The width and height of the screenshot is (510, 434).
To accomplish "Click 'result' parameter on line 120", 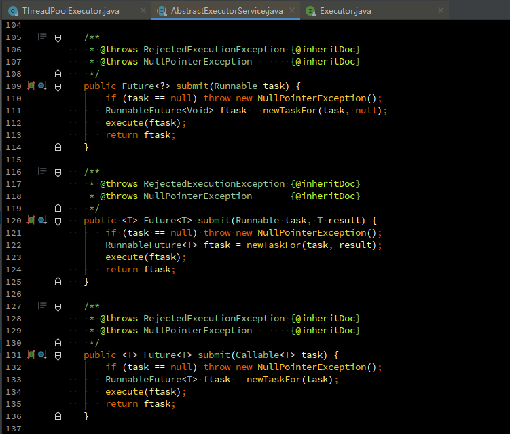I will pyautogui.click(x=344, y=220).
